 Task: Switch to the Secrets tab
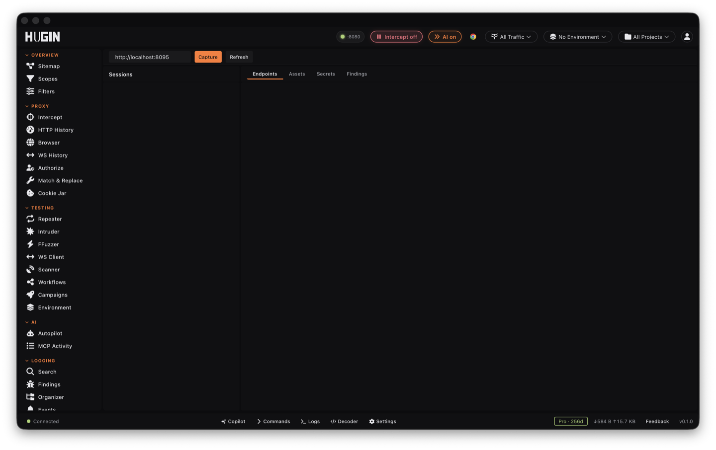point(326,74)
